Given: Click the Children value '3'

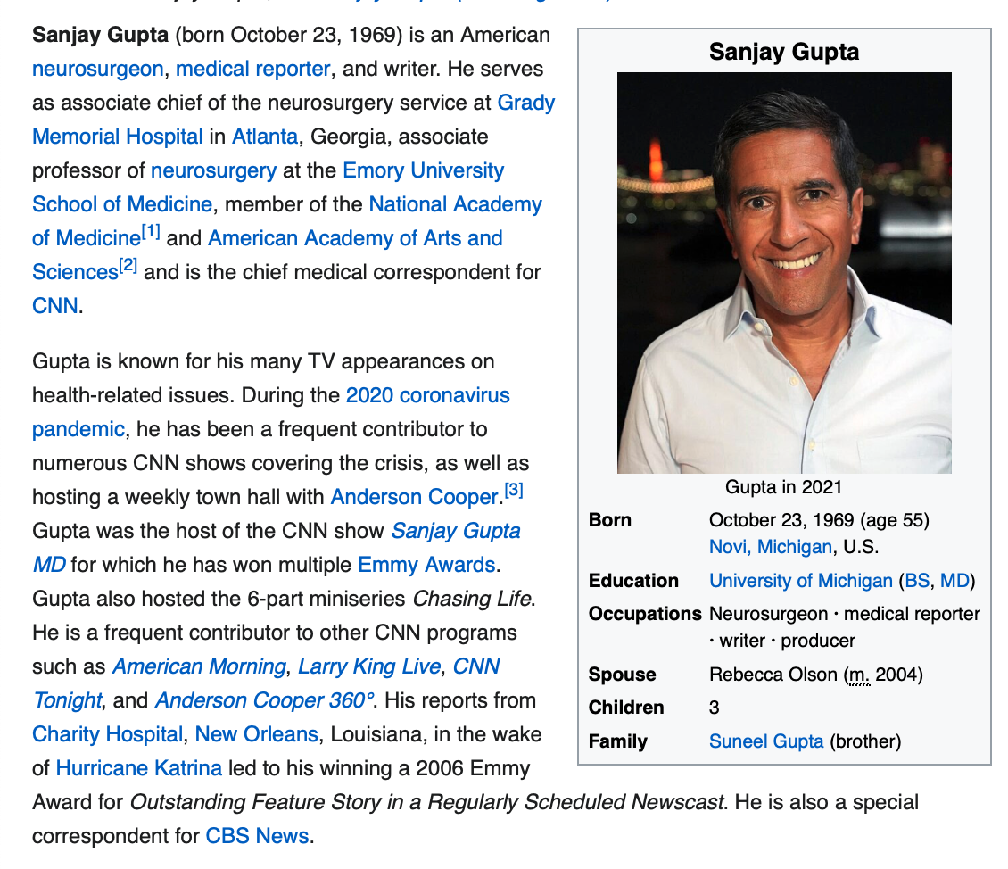Looking at the screenshot, I should (715, 708).
